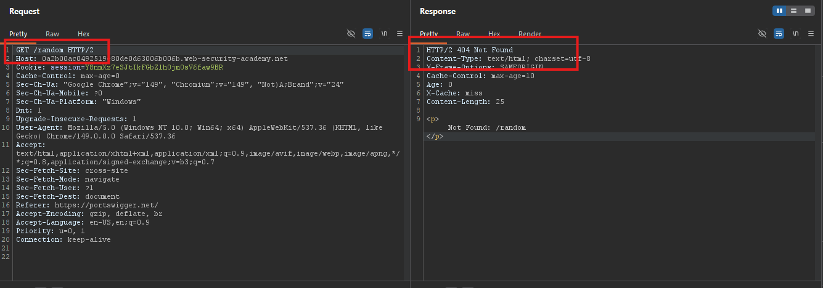Click the 'Sec-Fetch-Site: cross-site' line
The width and height of the screenshot is (823, 288).
click(72, 170)
